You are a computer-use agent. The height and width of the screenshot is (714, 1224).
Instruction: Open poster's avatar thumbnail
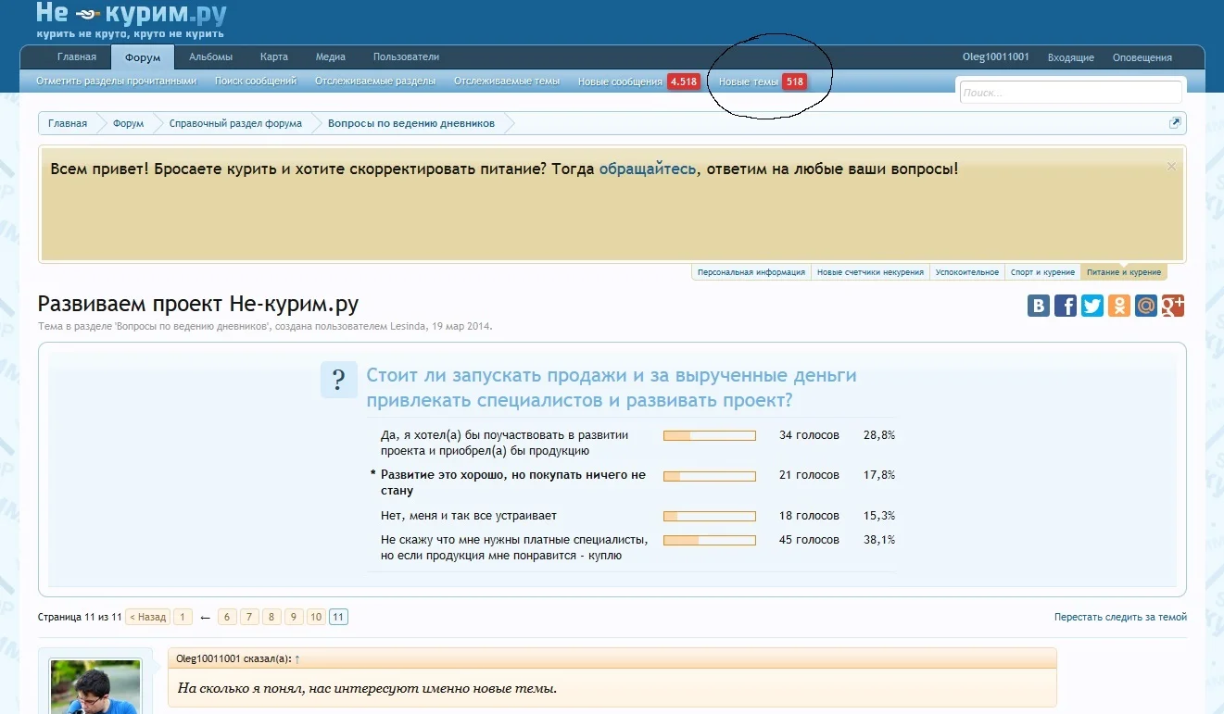click(95, 686)
